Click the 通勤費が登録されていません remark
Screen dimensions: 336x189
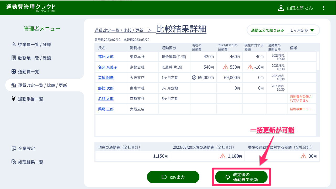click(x=301, y=99)
